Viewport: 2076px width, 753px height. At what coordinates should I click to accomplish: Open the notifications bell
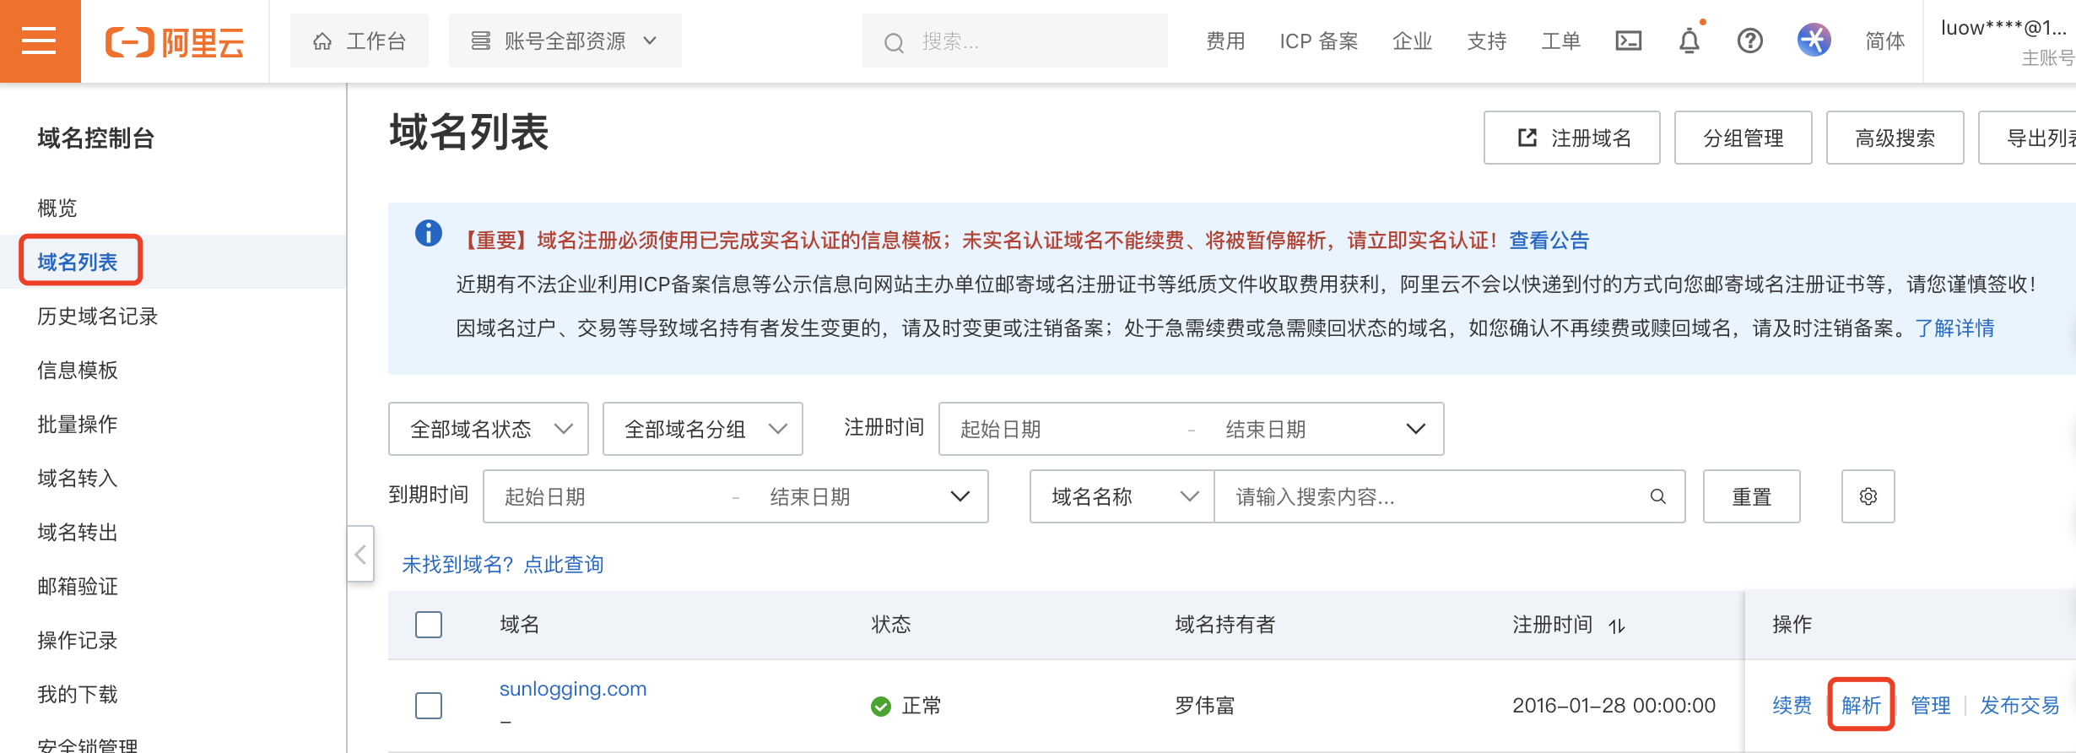[1689, 41]
